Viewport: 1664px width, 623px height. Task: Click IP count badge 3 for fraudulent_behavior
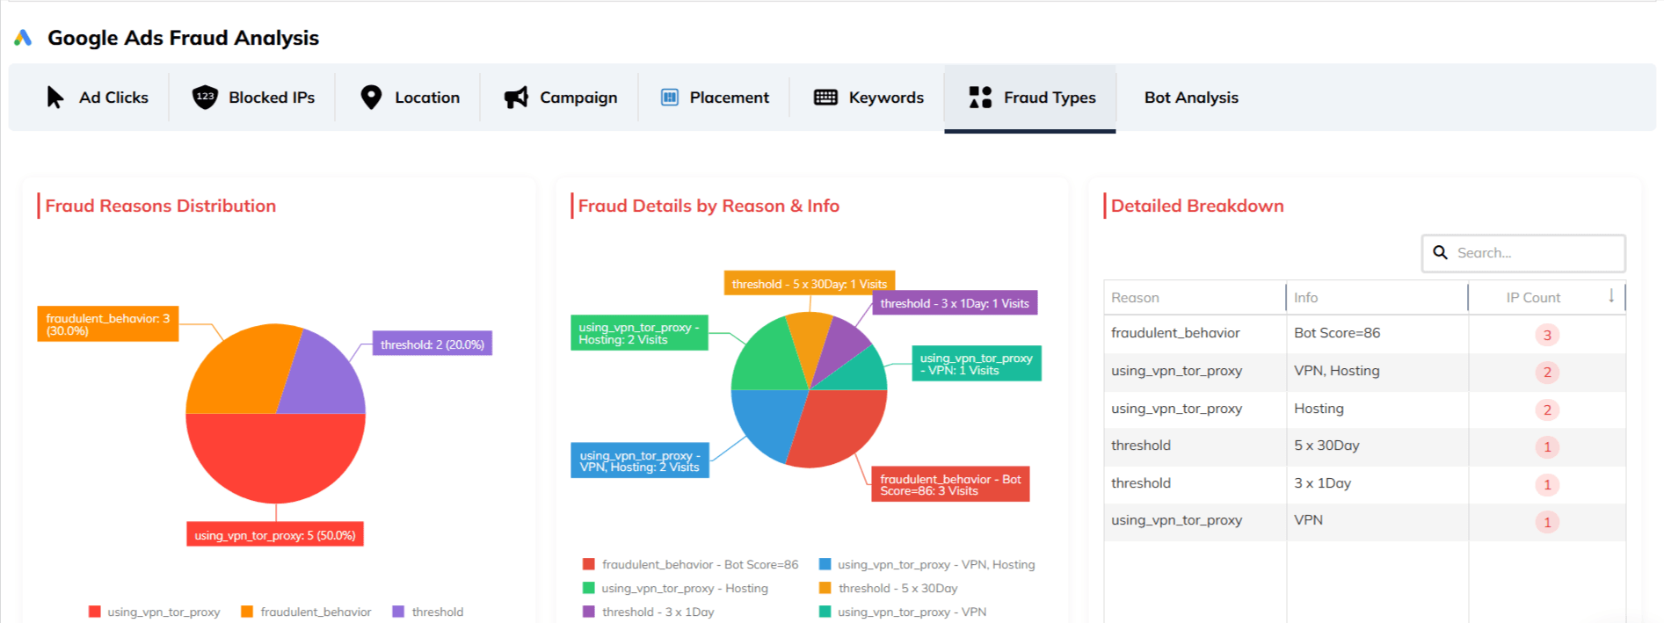(x=1546, y=335)
